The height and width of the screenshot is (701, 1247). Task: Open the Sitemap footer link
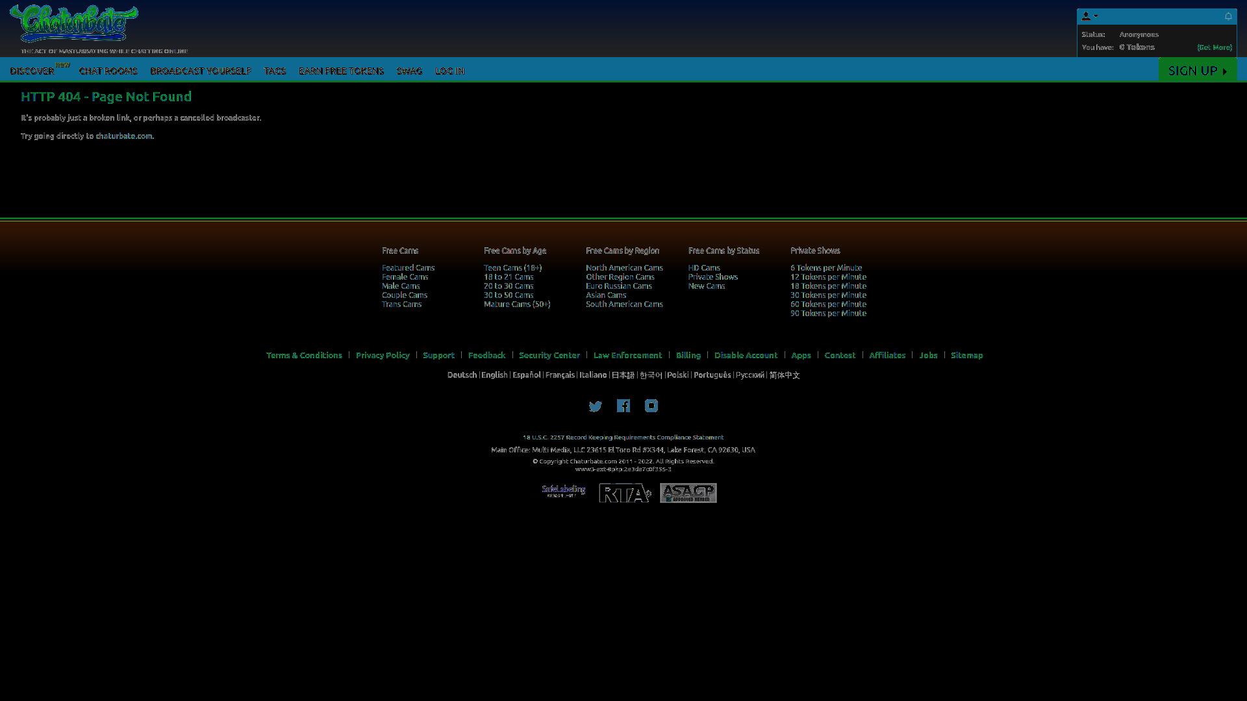(966, 355)
